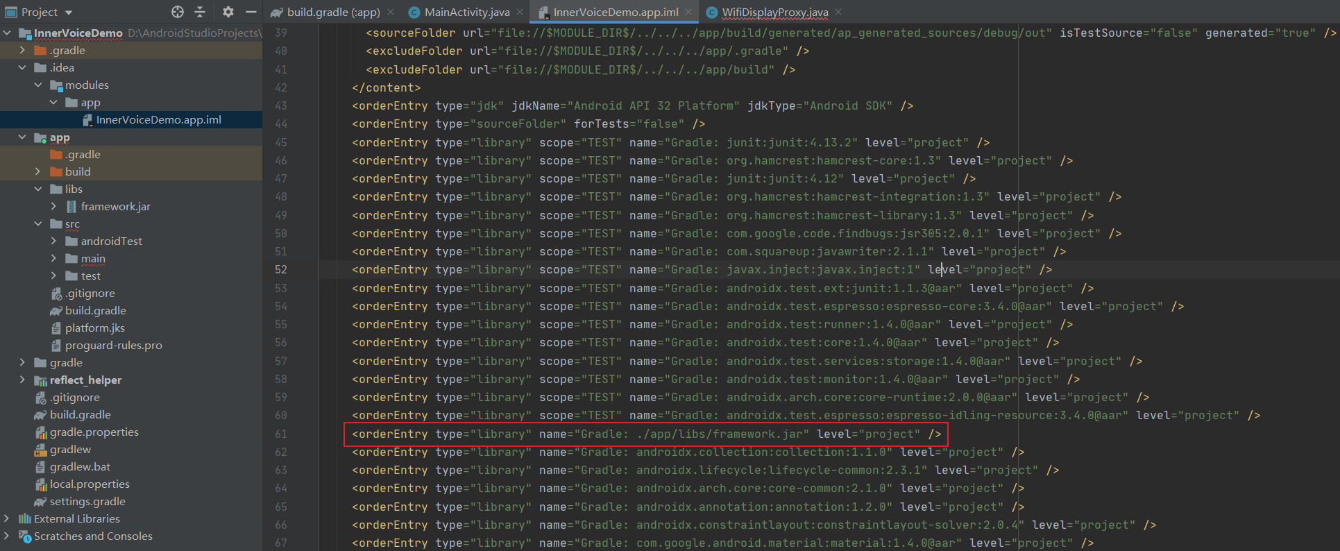Hide the Project tool window
This screenshot has height=551, width=1340.
[x=251, y=12]
